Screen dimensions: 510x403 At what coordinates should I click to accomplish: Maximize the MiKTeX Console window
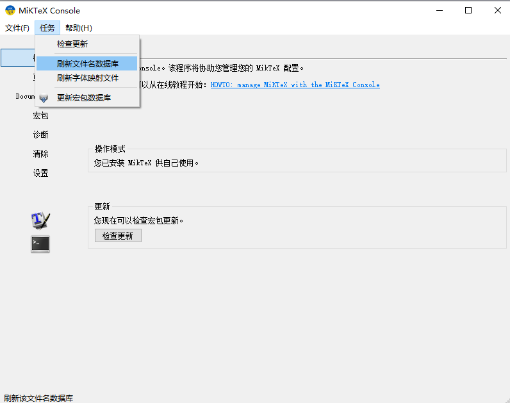point(468,10)
